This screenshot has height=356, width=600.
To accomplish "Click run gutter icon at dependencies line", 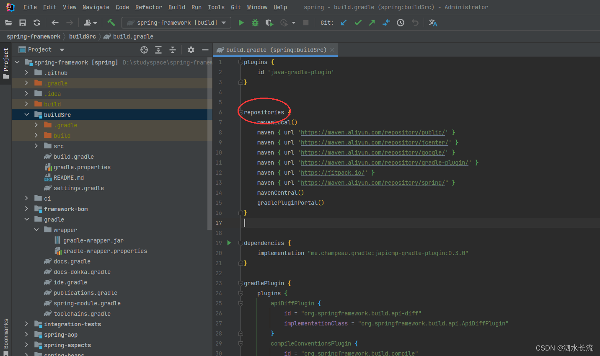I will [x=229, y=242].
